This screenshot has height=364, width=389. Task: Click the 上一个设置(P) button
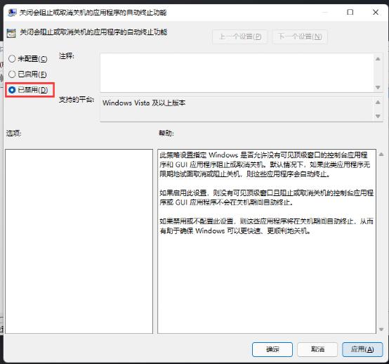(x=239, y=37)
